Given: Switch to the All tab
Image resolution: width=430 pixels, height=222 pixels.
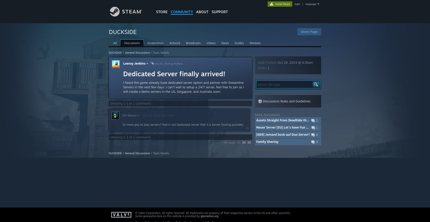Looking at the screenshot, I should tap(115, 43).
